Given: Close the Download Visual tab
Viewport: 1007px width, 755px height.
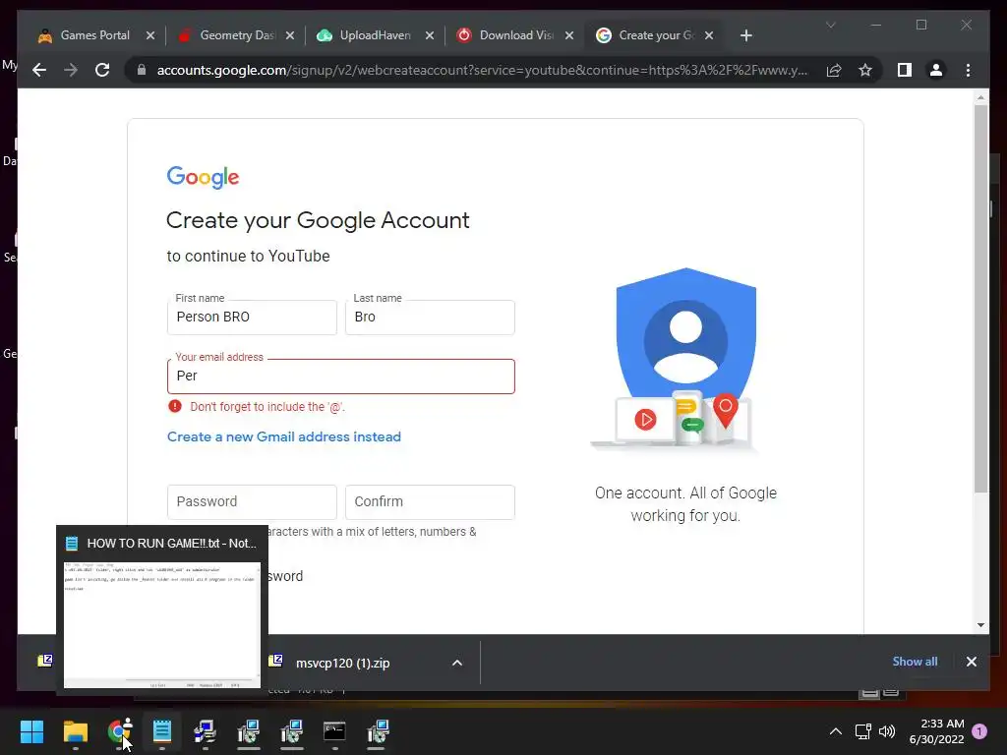Looking at the screenshot, I should coord(569,35).
